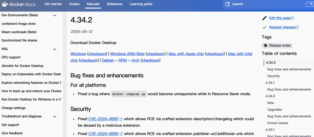
Task: Open the checksum link after Arch
Action: click(151, 60)
